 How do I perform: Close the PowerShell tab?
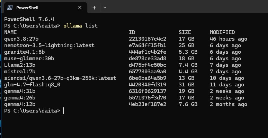point(80,8)
